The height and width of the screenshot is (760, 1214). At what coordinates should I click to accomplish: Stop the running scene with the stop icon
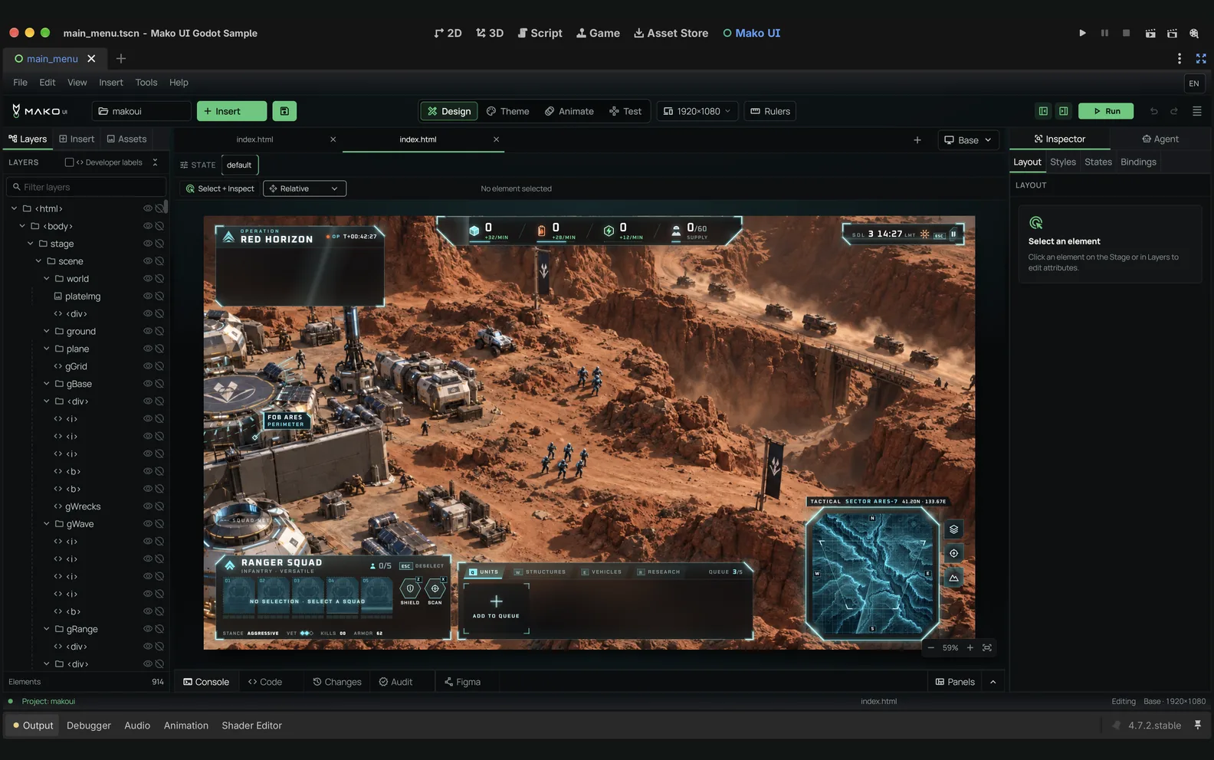tap(1126, 33)
